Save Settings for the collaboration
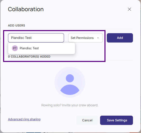The width and height of the screenshot is (141, 133). point(116,120)
